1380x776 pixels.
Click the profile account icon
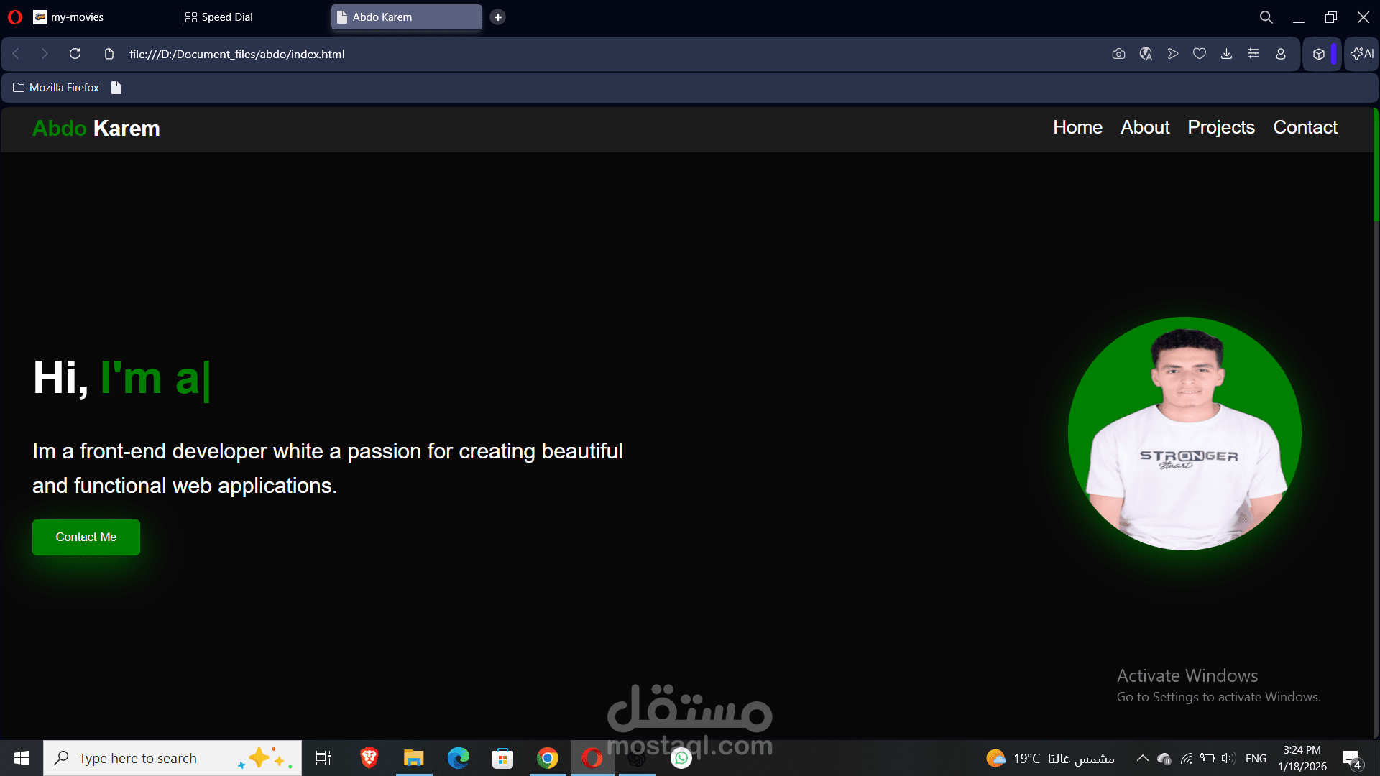(1281, 54)
